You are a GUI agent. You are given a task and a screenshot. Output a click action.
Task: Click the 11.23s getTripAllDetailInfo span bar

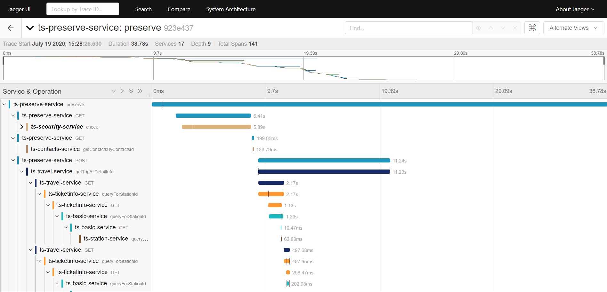tap(324, 172)
